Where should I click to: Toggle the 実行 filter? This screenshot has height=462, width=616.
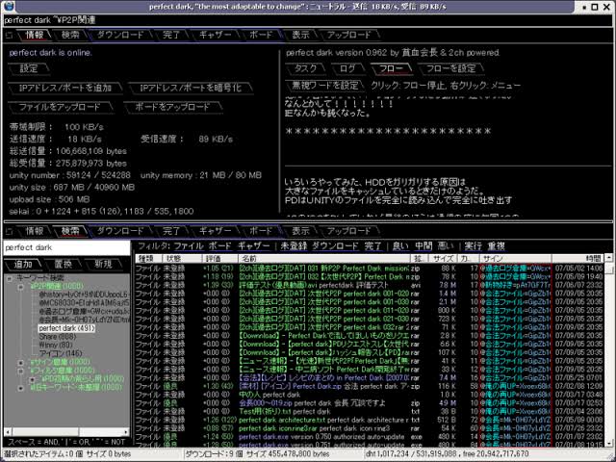[473, 246]
